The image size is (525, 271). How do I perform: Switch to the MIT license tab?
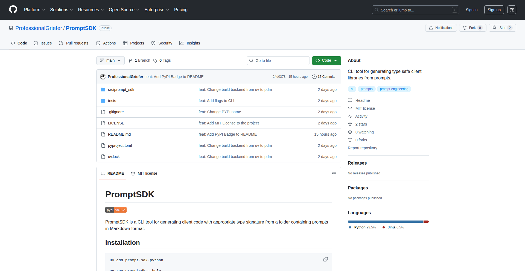[144, 174]
